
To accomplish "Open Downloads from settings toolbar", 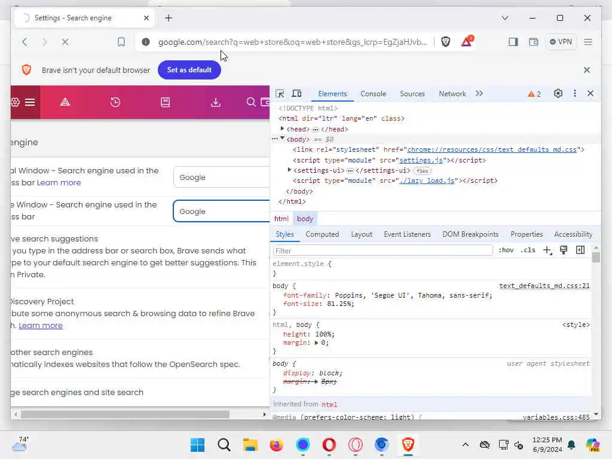I will point(215,102).
